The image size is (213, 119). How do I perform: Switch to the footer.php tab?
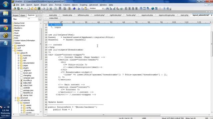click(x=131, y=15)
